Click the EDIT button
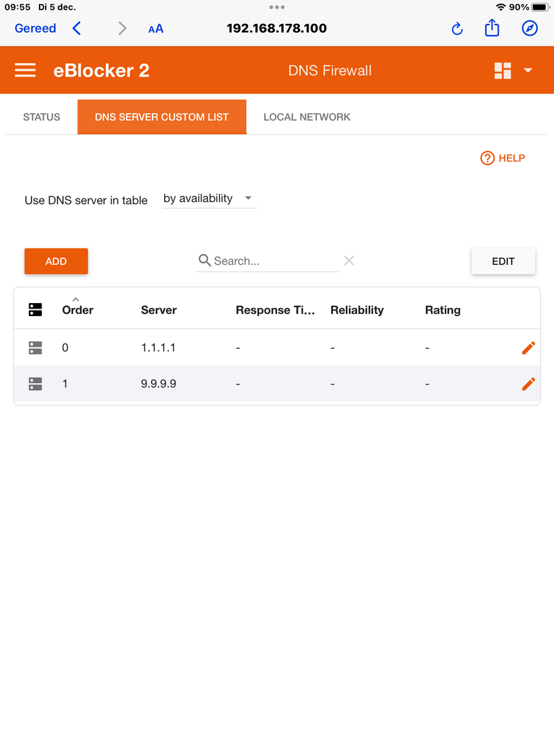554x739 pixels. (503, 261)
